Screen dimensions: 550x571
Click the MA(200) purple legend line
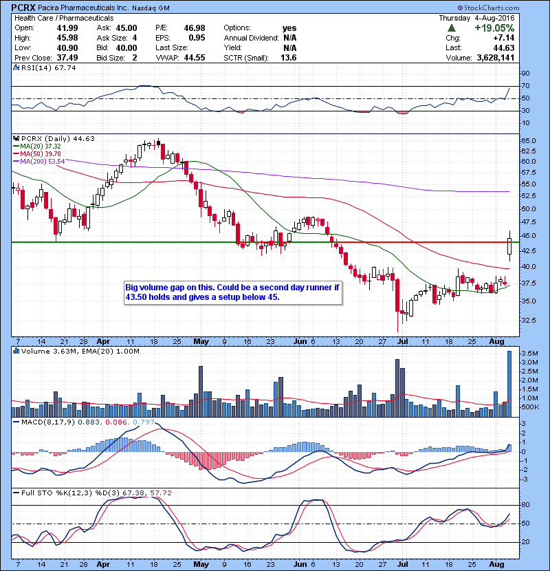click(x=16, y=161)
